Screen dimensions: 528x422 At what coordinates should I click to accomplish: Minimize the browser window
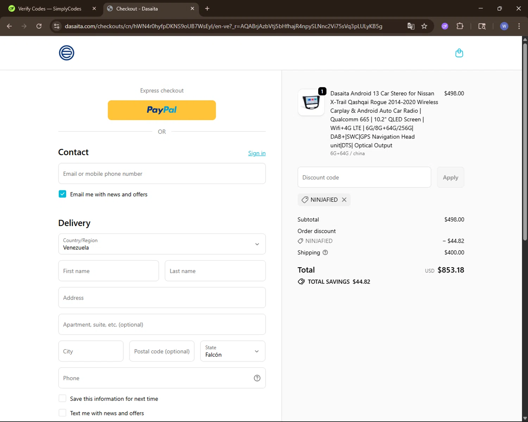[x=480, y=8]
